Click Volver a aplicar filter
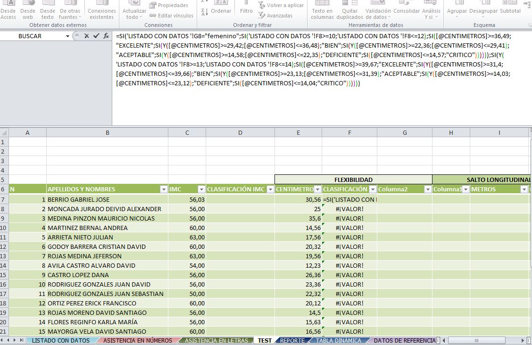 click(281, 5)
